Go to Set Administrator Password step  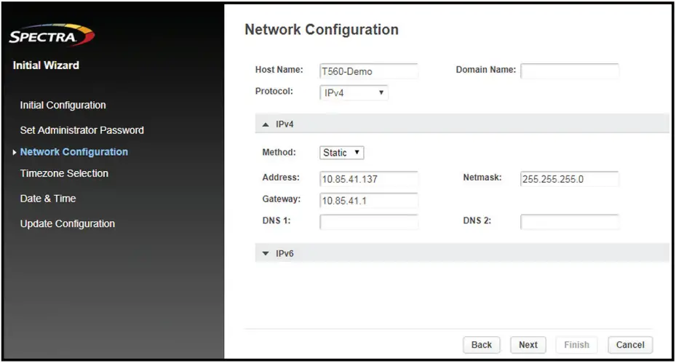[x=82, y=130]
